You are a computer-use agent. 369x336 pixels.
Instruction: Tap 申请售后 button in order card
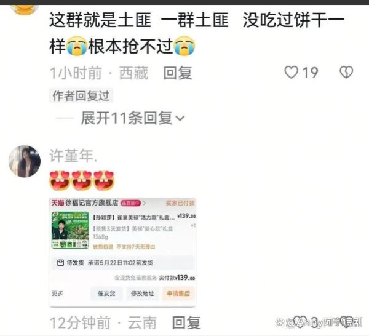(x=178, y=294)
